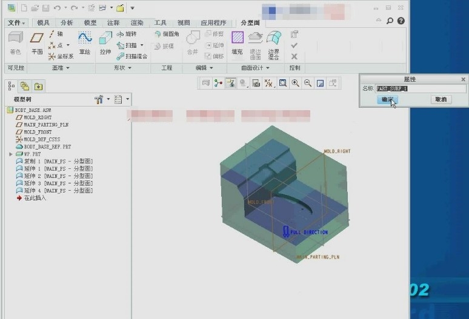469x319 pixels.
Task: Select the 填充 (Fill) surface tool
Action: coord(238,44)
